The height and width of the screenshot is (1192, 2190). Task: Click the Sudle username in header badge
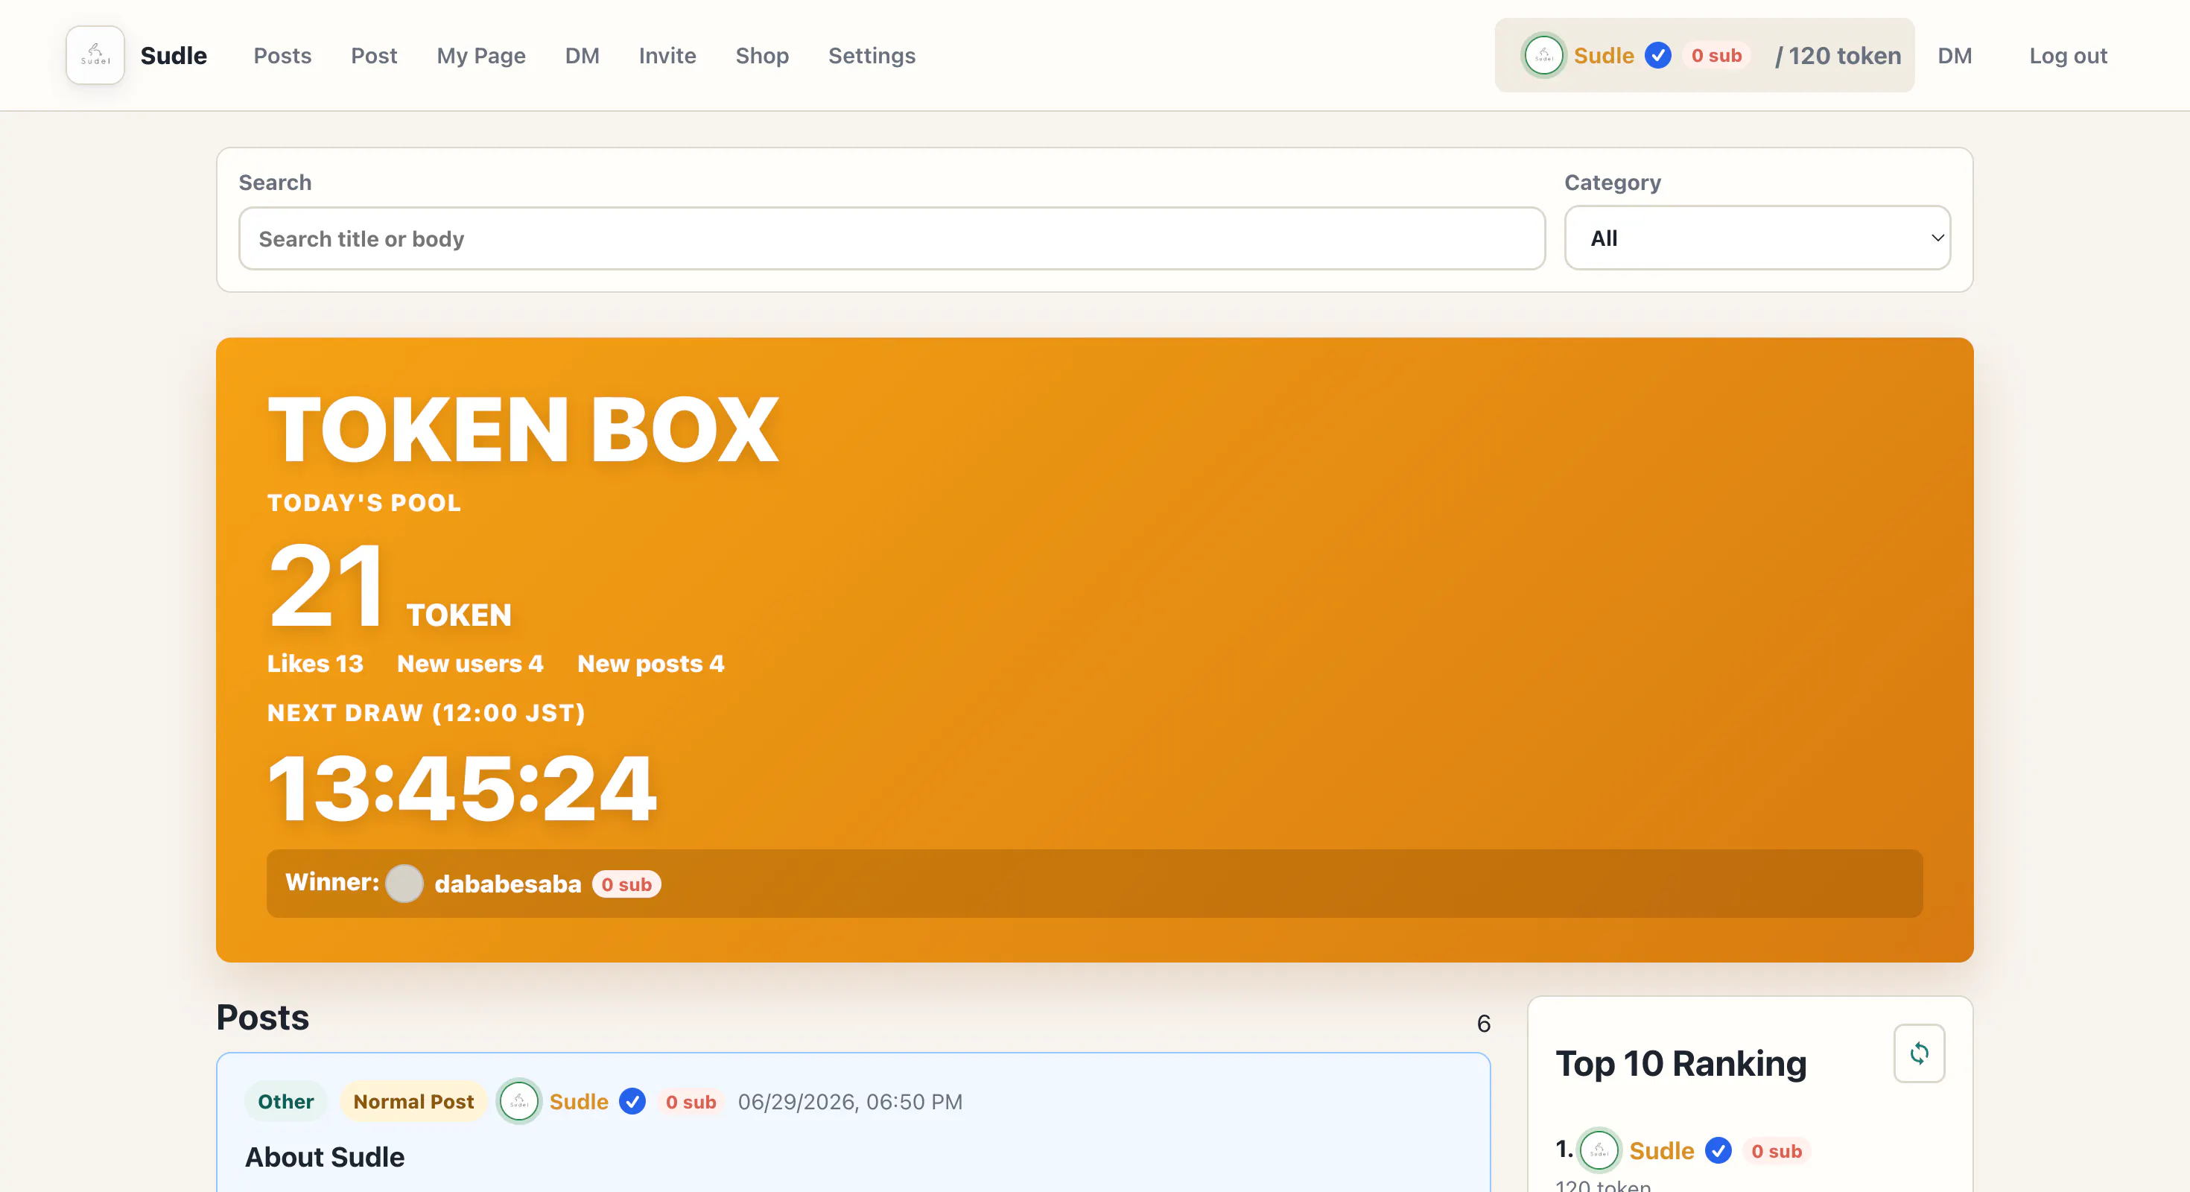[1603, 55]
